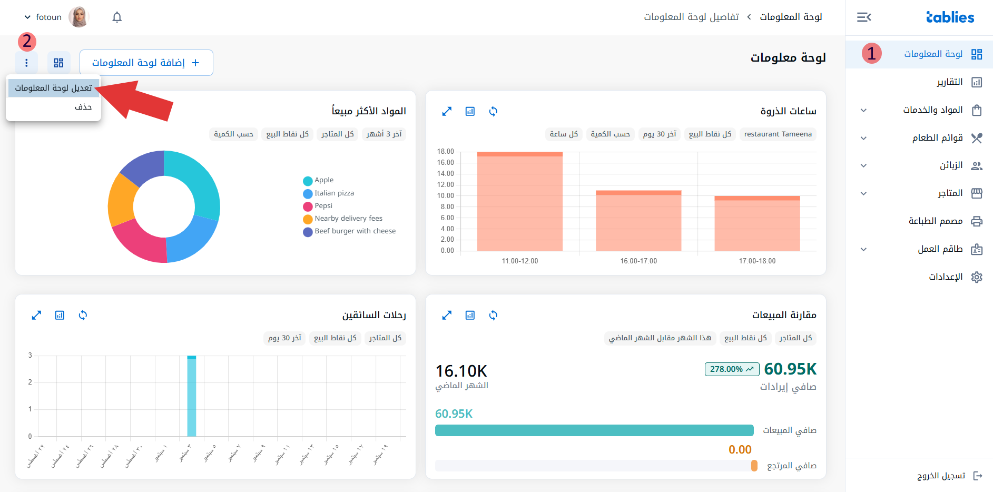993x492 pixels.
Task: Click the صافي المرتجع progress bar
Action: [596, 466]
